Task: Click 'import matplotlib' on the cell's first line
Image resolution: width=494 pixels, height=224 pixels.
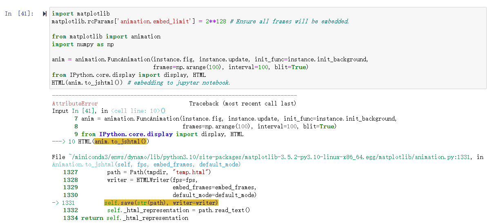Action: point(81,14)
